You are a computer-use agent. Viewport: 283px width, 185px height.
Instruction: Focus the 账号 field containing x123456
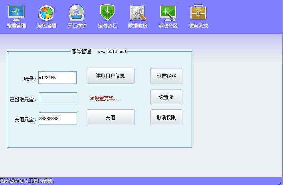(x=57, y=78)
